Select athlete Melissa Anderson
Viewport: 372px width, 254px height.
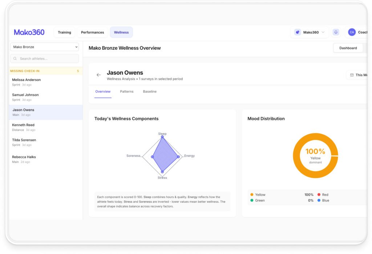coord(27,80)
